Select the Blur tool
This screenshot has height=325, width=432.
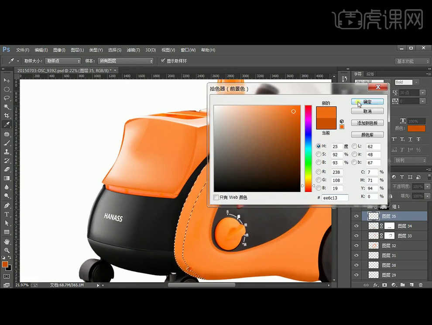(7, 187)
